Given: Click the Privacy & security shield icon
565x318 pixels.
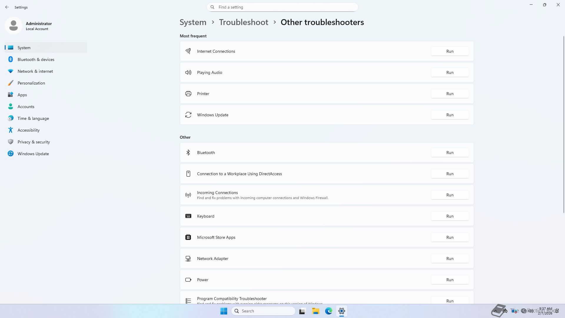Looking at the screenshot, I should (11, 142).
